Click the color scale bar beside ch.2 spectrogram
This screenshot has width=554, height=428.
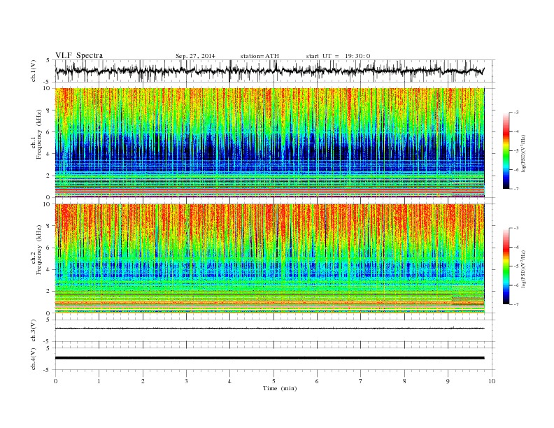(506, 266)
